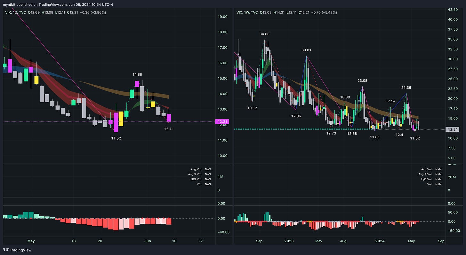Click −50.00 on the weekly oscillator axis
Image resolution: width=466 pixels, height=255 pixels.
[454, 231]
